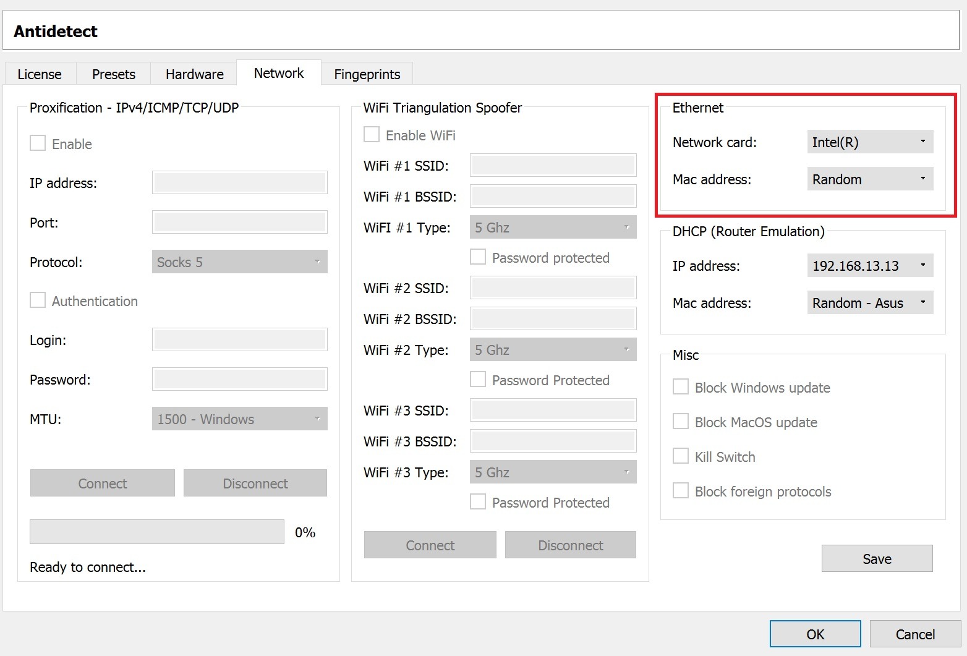Expand the Network card dropdown
The image size is (967, 656).
pos(871,142)
